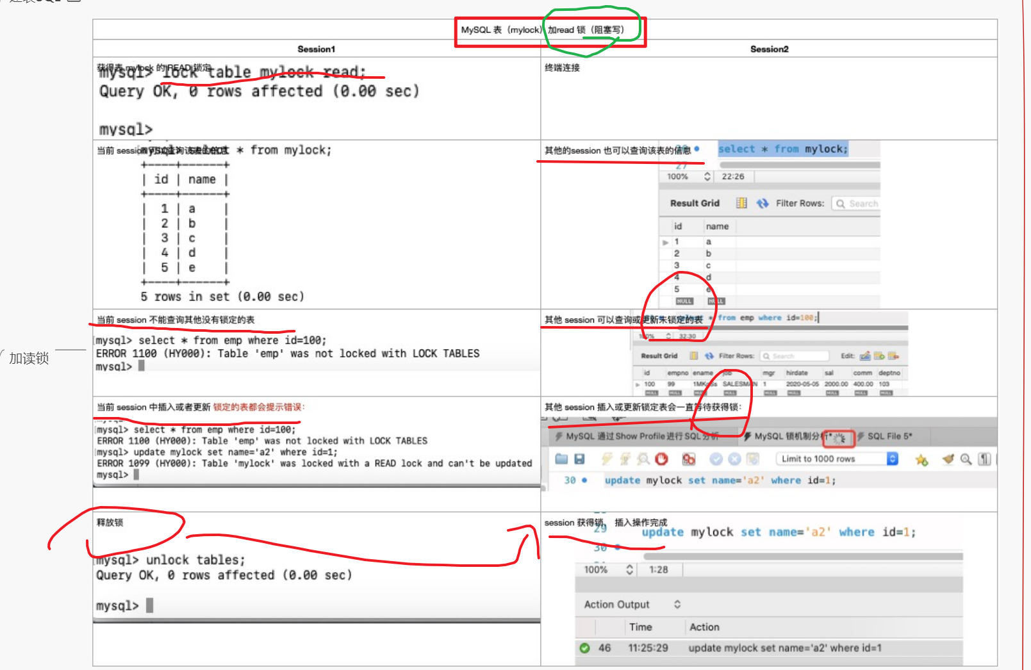Click the grid view icon in mylock Result Grid
The width and height of the screenshot is (1031, 670).
(x=741, y=203)
